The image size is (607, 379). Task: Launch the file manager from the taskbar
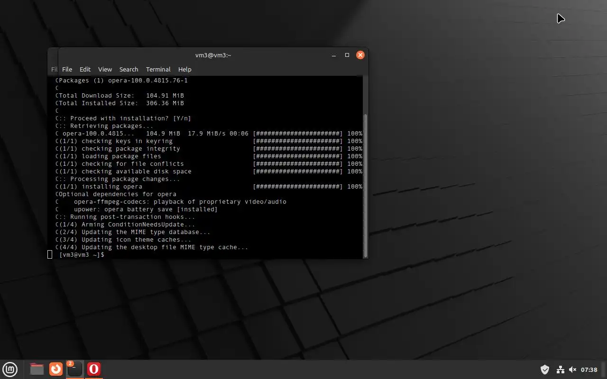[x=37, y=369]
